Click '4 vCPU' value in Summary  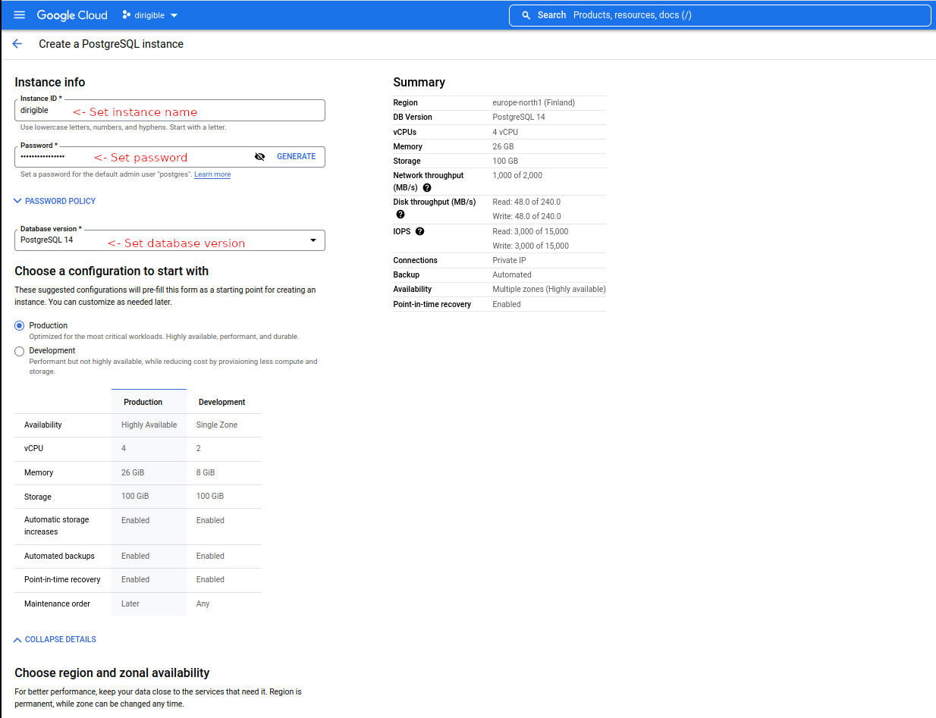click(x=505, y=132)
